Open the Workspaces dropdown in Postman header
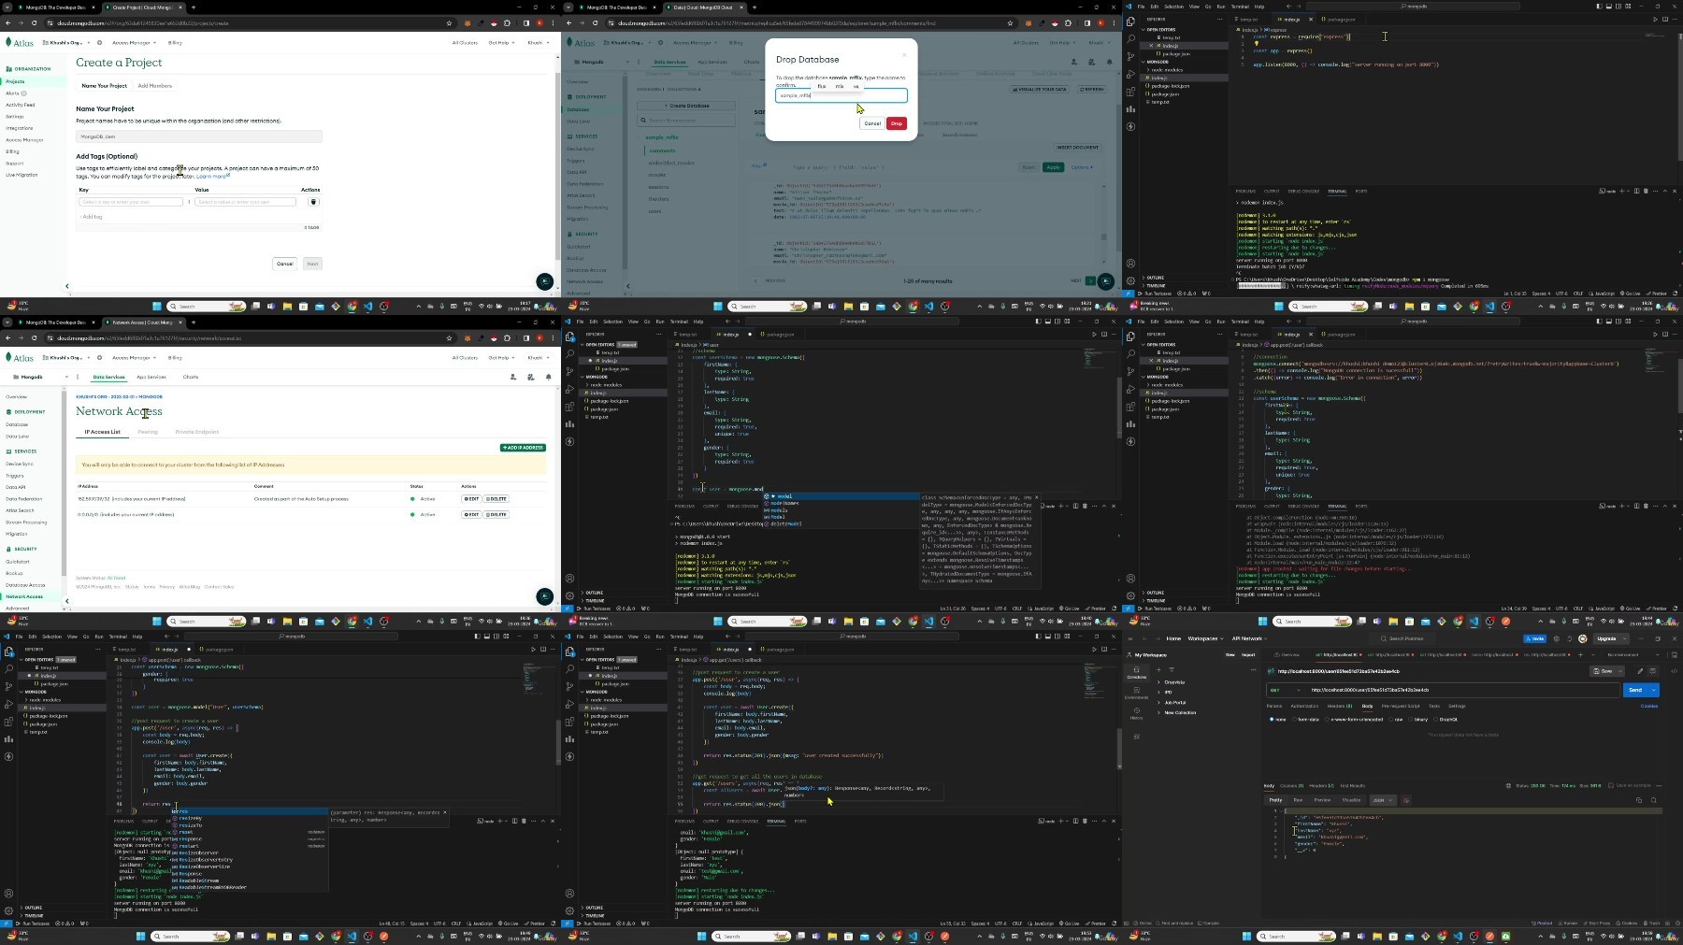Screen dimensions: 1683x945 [x=1205, y=638]
